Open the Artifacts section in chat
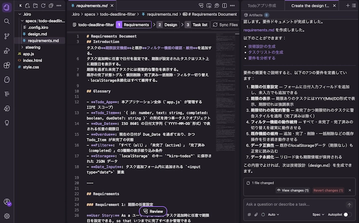The height and width of the screenshot is (223, 359). (x=256, y=15)
